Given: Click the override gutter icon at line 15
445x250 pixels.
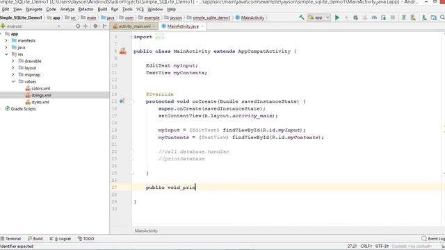Looking at the screenshot, I should (122, 101).
